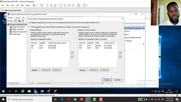Screen dimensions: 181x102
Task: Select Reglas de salida in the tree
Action: pos(18,29)
